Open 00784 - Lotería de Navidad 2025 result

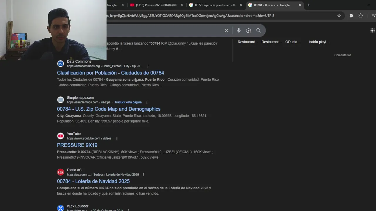[93, 181]
